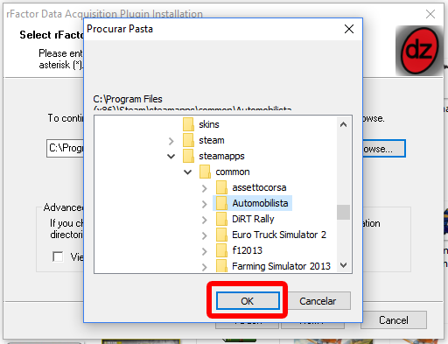
Task: Click the steam folder icon
Action: click(188, 140)
